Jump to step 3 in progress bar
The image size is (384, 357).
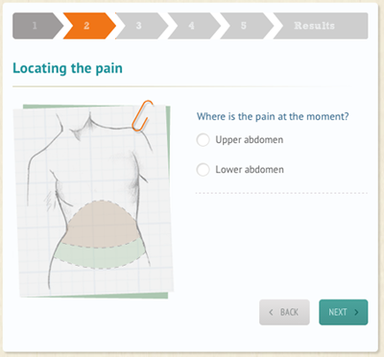pos(141,26)
